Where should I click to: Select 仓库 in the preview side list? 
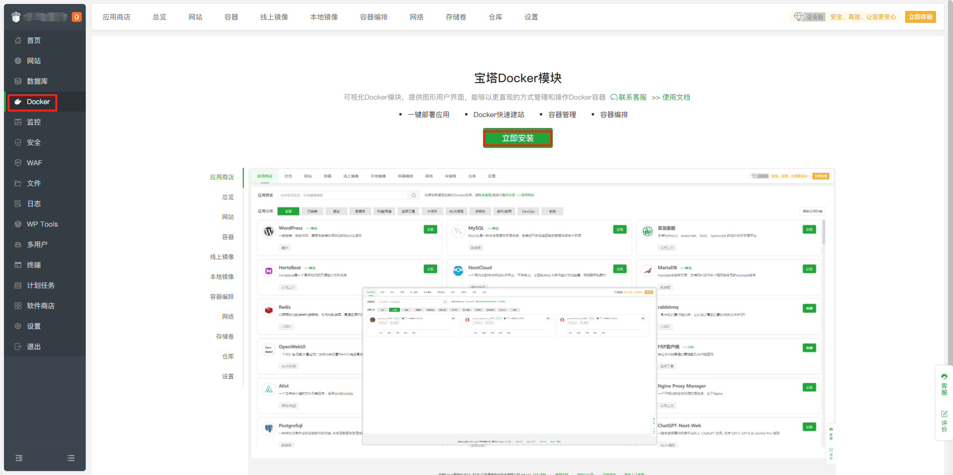pos(228,356)
